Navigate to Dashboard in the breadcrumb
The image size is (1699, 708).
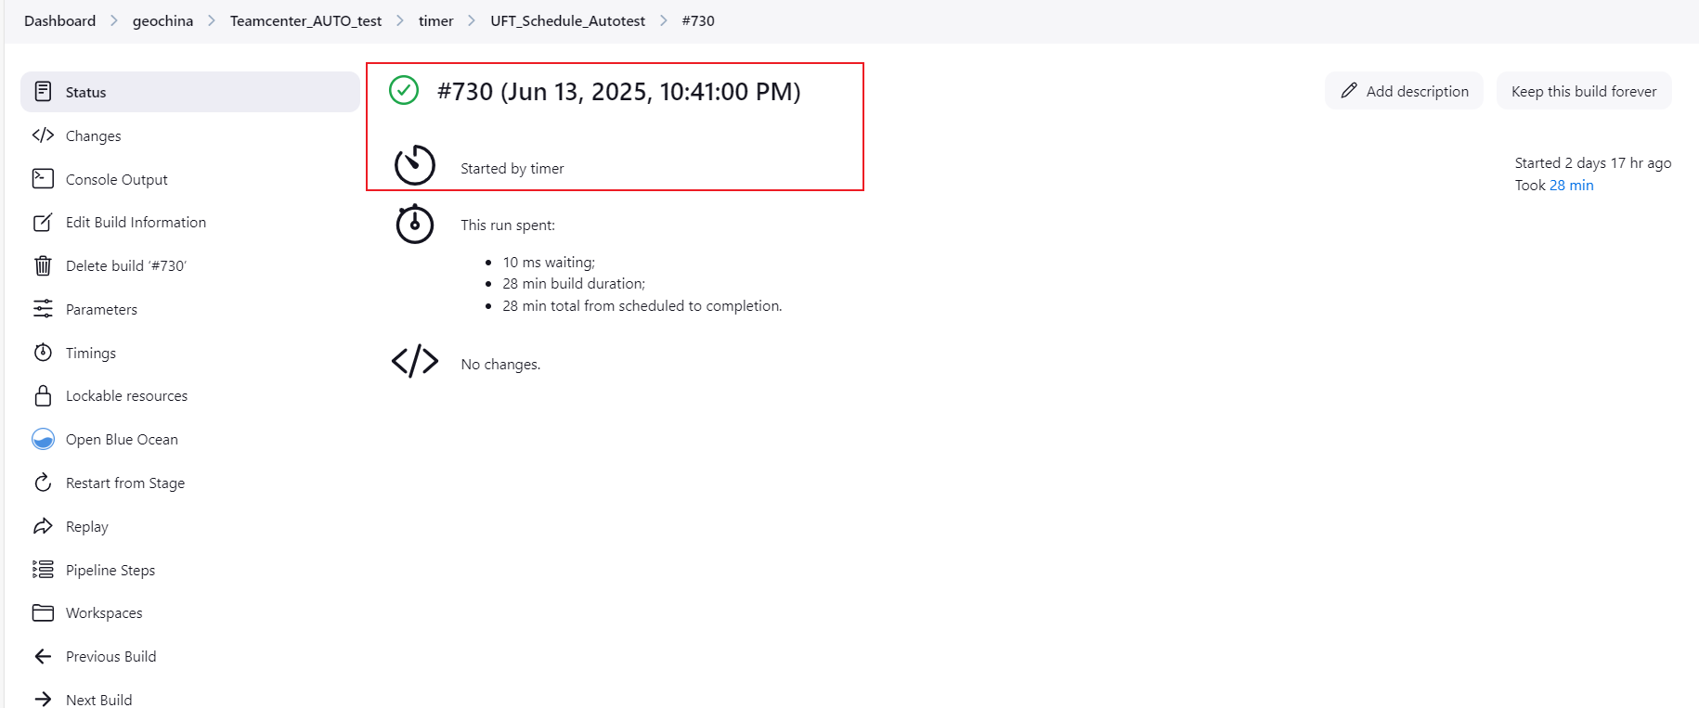coord(59,20)
